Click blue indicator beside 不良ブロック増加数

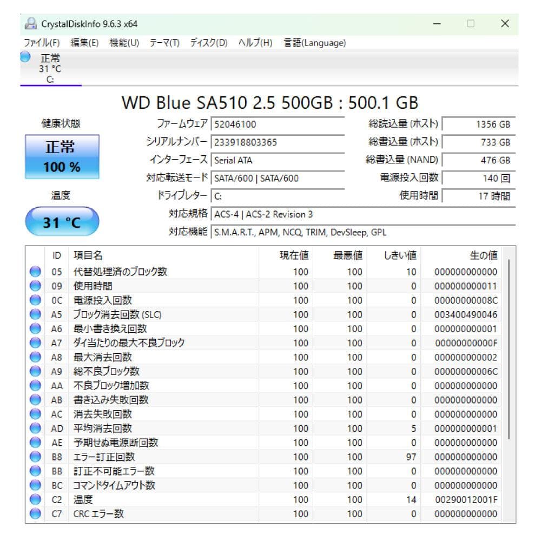click(36, 386)
